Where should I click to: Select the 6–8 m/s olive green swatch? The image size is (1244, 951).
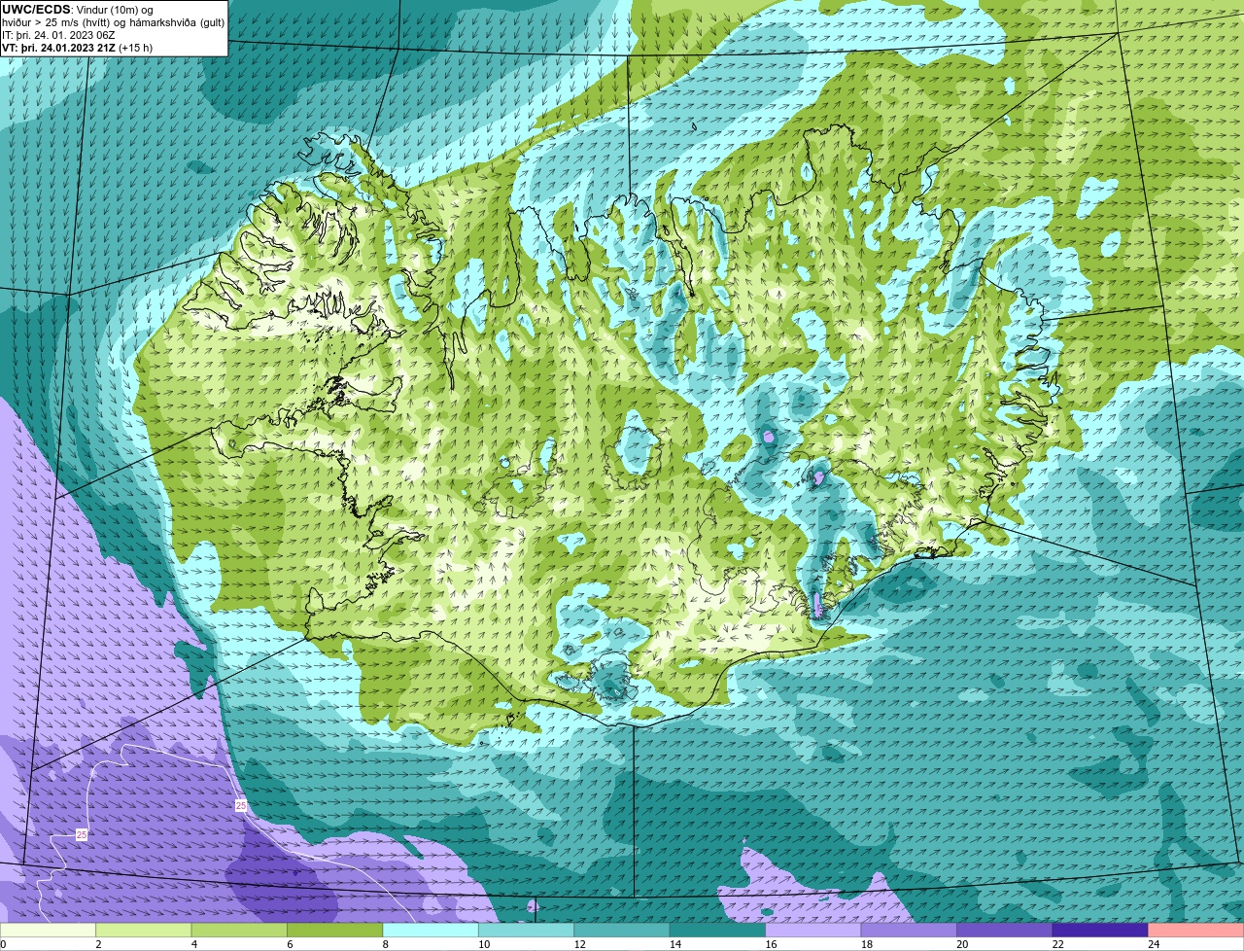[335, 930]
